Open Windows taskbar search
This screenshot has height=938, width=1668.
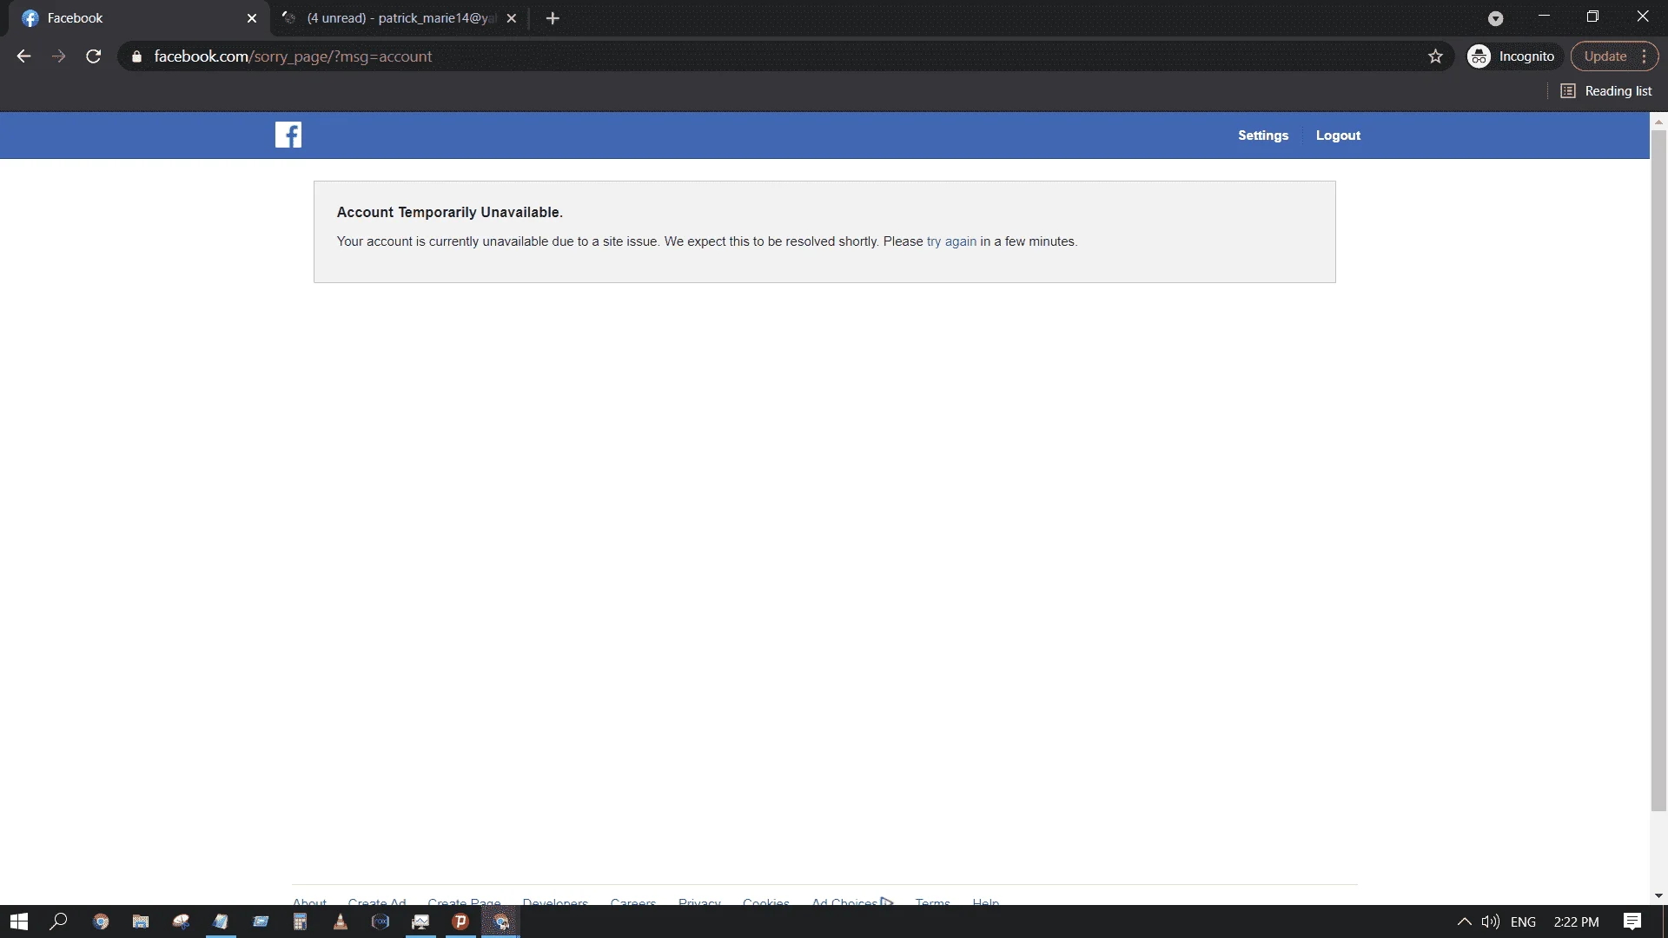click(59, 921)
